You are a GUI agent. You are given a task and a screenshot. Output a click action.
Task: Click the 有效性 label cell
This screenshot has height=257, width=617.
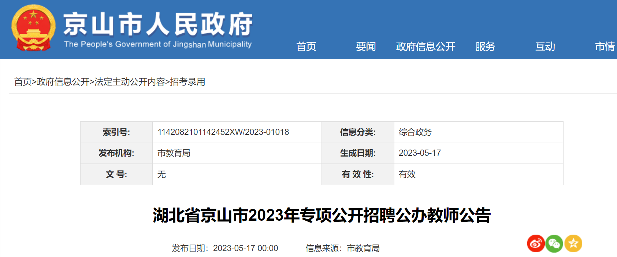click(358, 175)
